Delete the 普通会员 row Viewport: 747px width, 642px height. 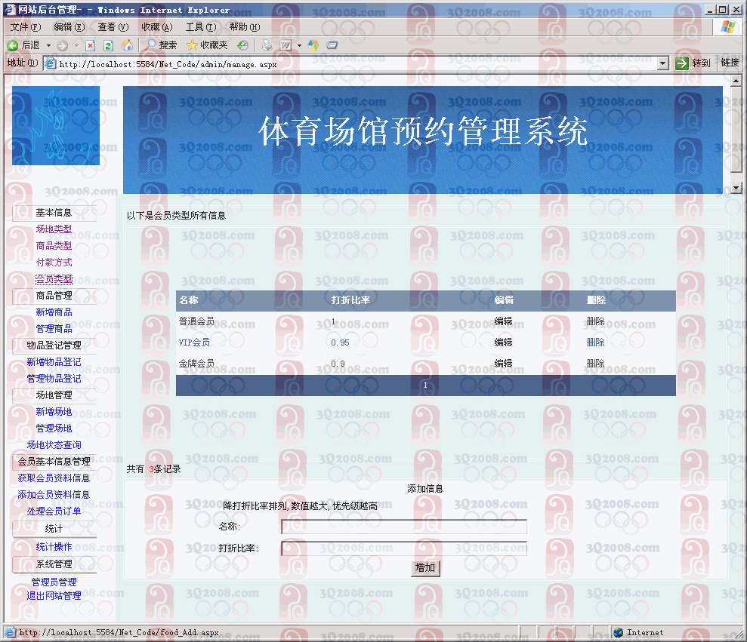pos(595,321)
